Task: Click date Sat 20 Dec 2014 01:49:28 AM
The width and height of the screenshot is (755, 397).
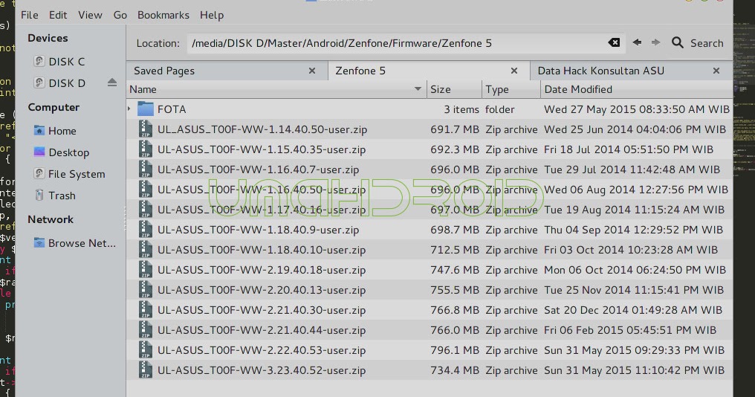Action: coord(632,310)
